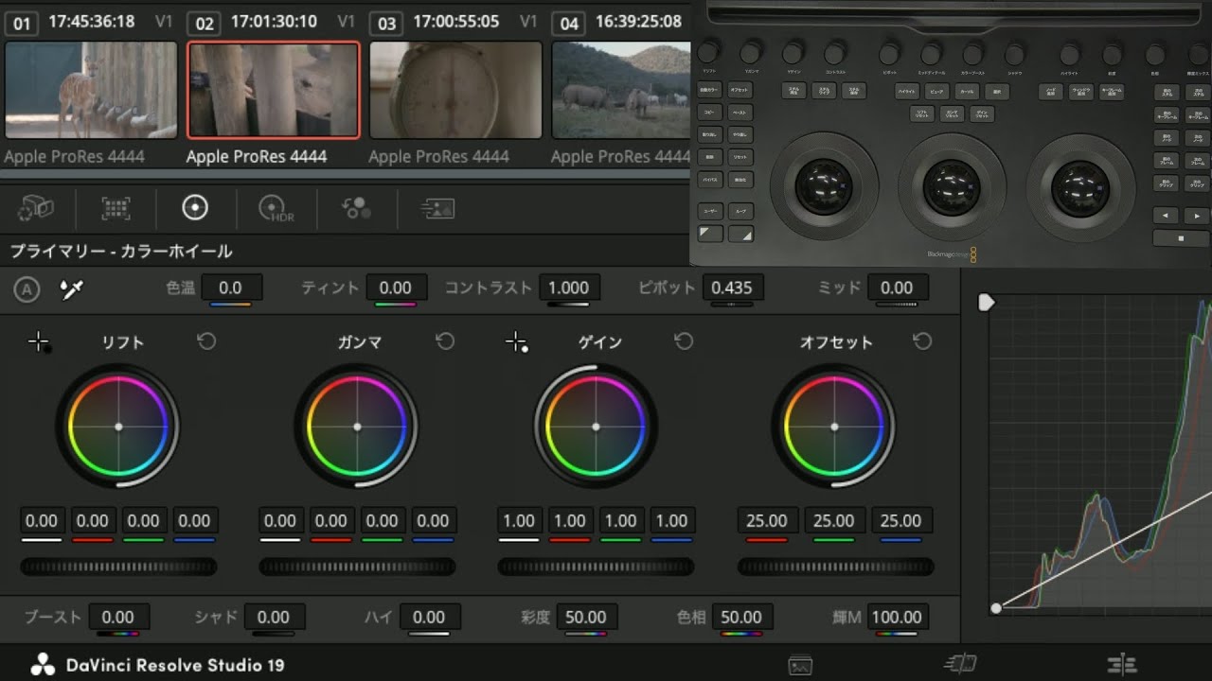
Task: Open the Color Slice palette
Action: click(x=354, y=209)
